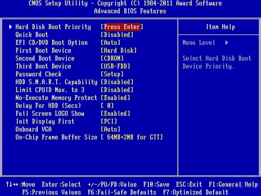261x196 pixels.
Task: Select EFI CD/DVD Boot Option label
Action: click(51, 43)
